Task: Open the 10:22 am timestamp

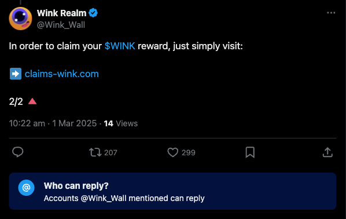Action: [27, 123]
